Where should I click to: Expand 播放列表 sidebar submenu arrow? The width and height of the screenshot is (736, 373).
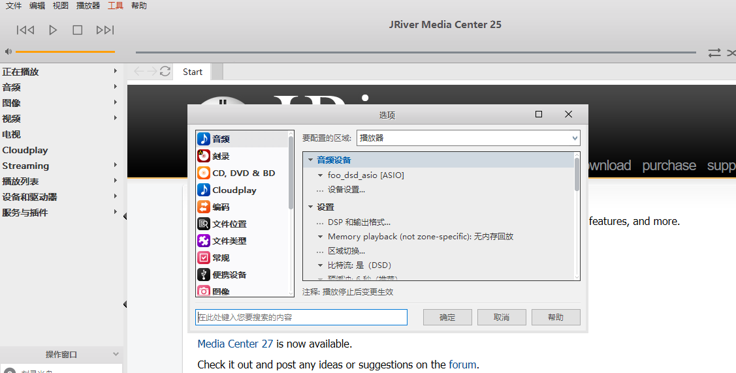115,181
